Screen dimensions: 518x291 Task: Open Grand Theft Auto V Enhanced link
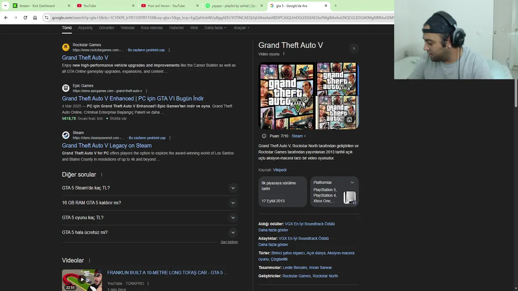133,99
